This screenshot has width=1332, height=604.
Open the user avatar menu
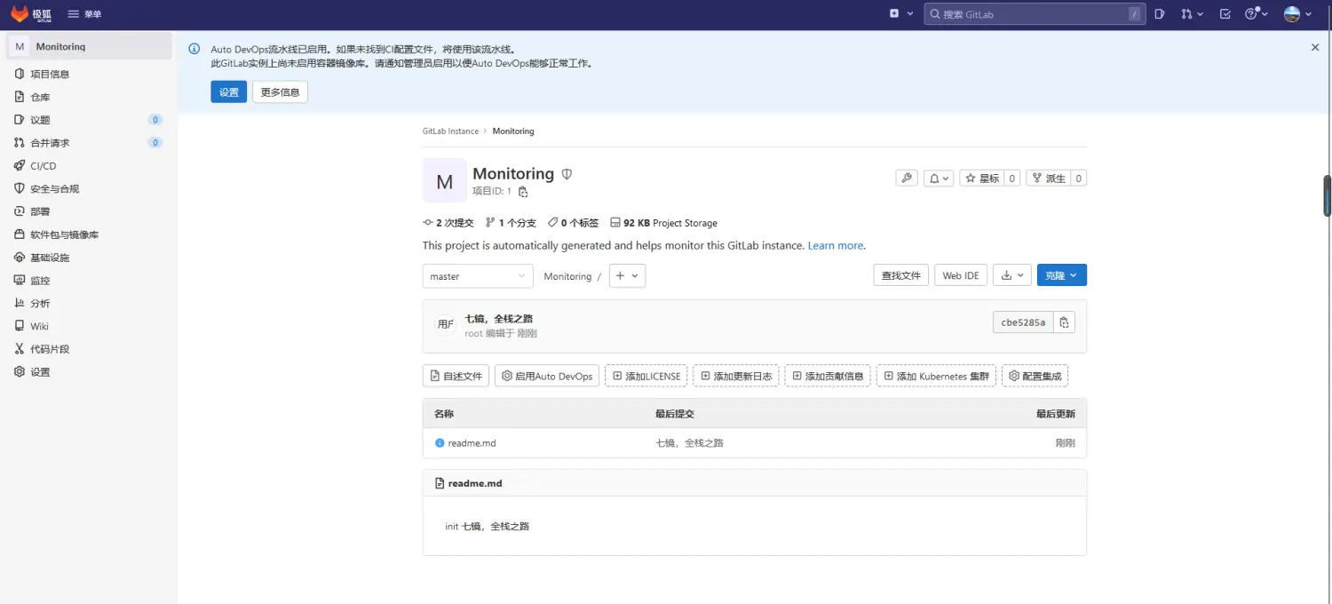pyautogui.click(x=1297, y=14)
